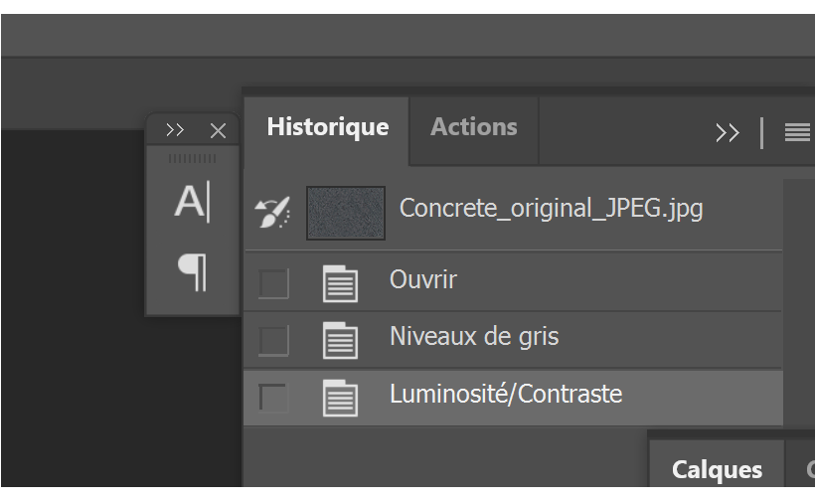Close the small Character/Paragraph dock
The width and height of the screenshot is (816, 502).
219,131
